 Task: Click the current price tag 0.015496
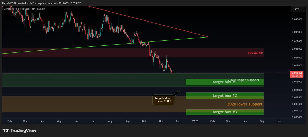[297, 74]
